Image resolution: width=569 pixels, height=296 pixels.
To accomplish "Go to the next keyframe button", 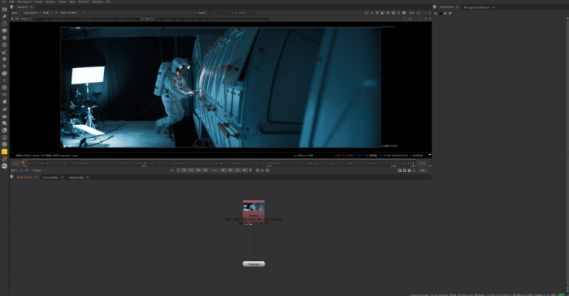I will tap(237, 170).
